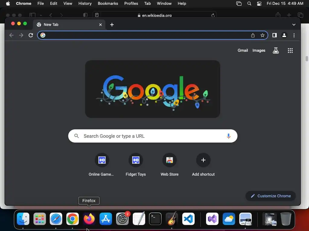Image resolution: width=309 pixels, height=231 pixels.
Task: Open the Images link
Action: tap(259, 51)
